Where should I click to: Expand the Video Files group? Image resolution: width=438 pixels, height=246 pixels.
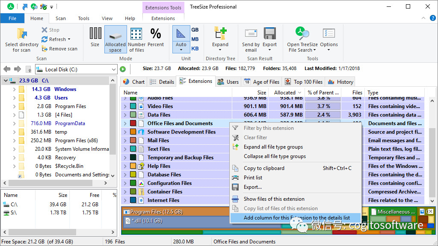[x=125, y=106]
